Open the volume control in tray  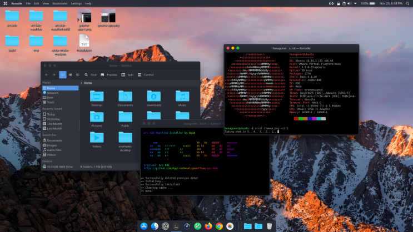[x=350, y=3]
